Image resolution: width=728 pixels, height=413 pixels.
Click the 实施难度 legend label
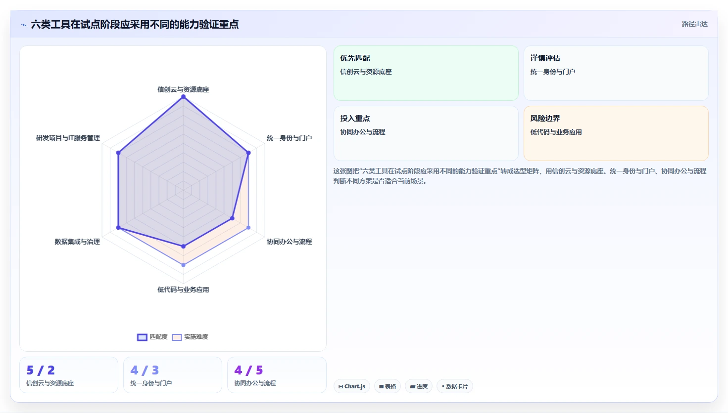[x=196, y=337]
